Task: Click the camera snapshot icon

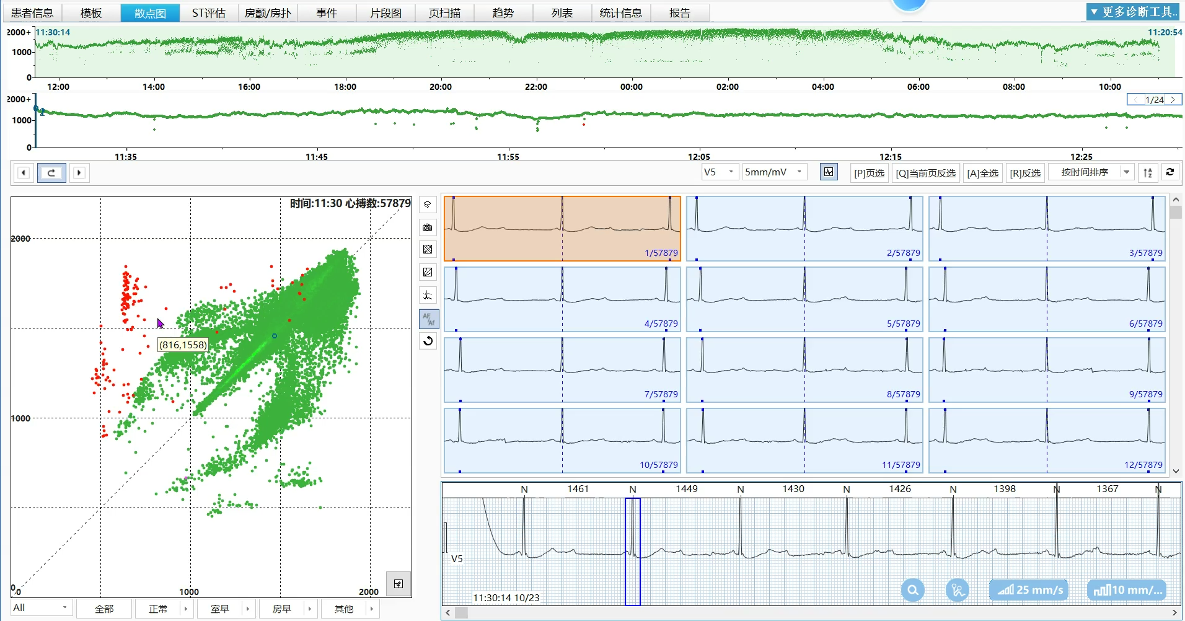Action: point(428,227)
